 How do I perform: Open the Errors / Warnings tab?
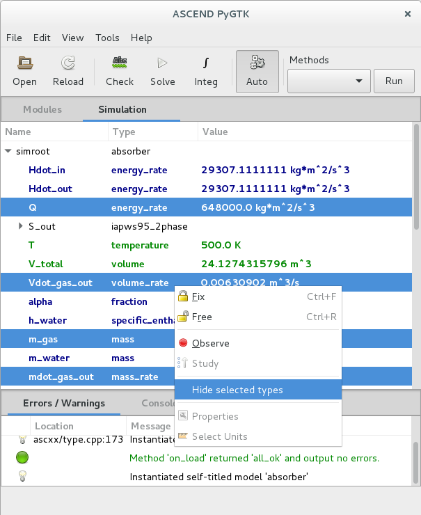(x=64, y=403)
